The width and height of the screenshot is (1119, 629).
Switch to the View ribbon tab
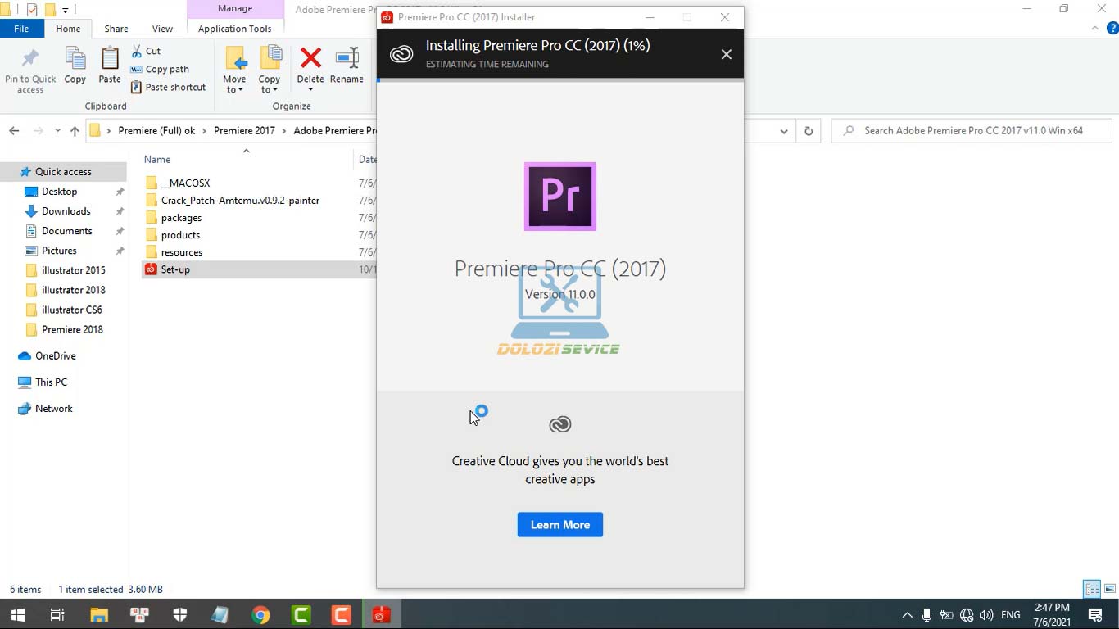(161, 28)
